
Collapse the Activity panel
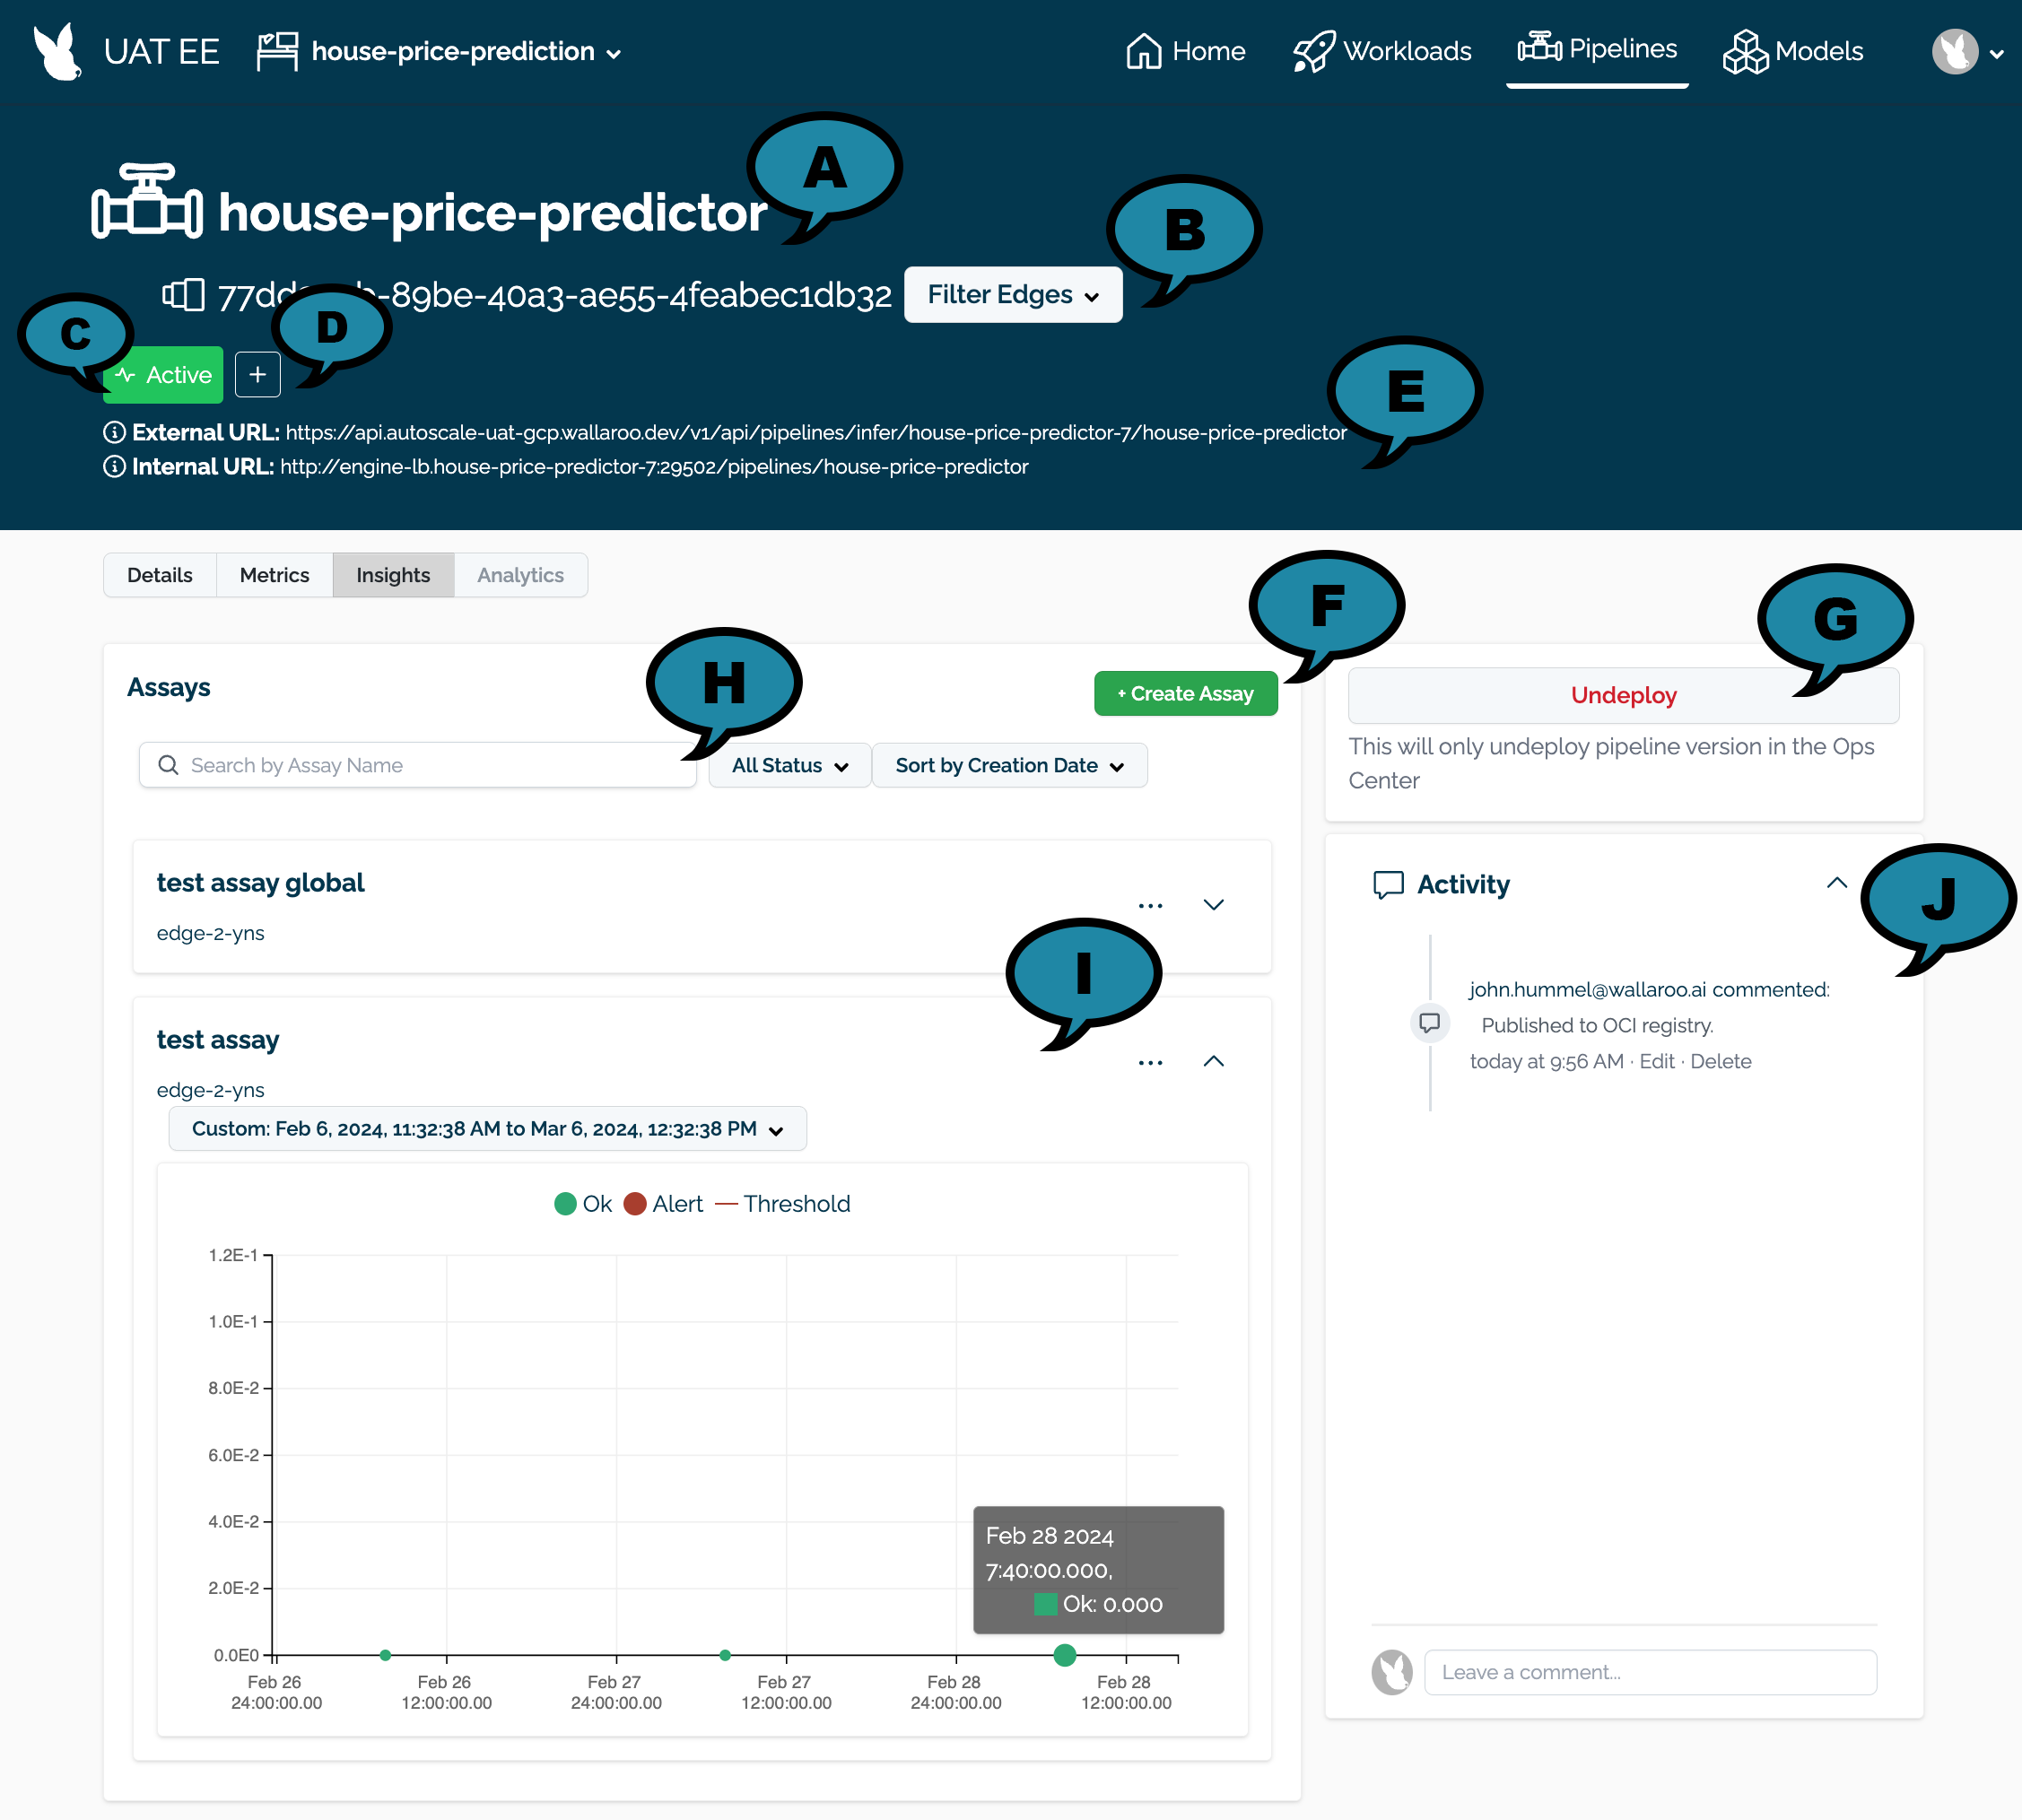tap(1836, 883)
